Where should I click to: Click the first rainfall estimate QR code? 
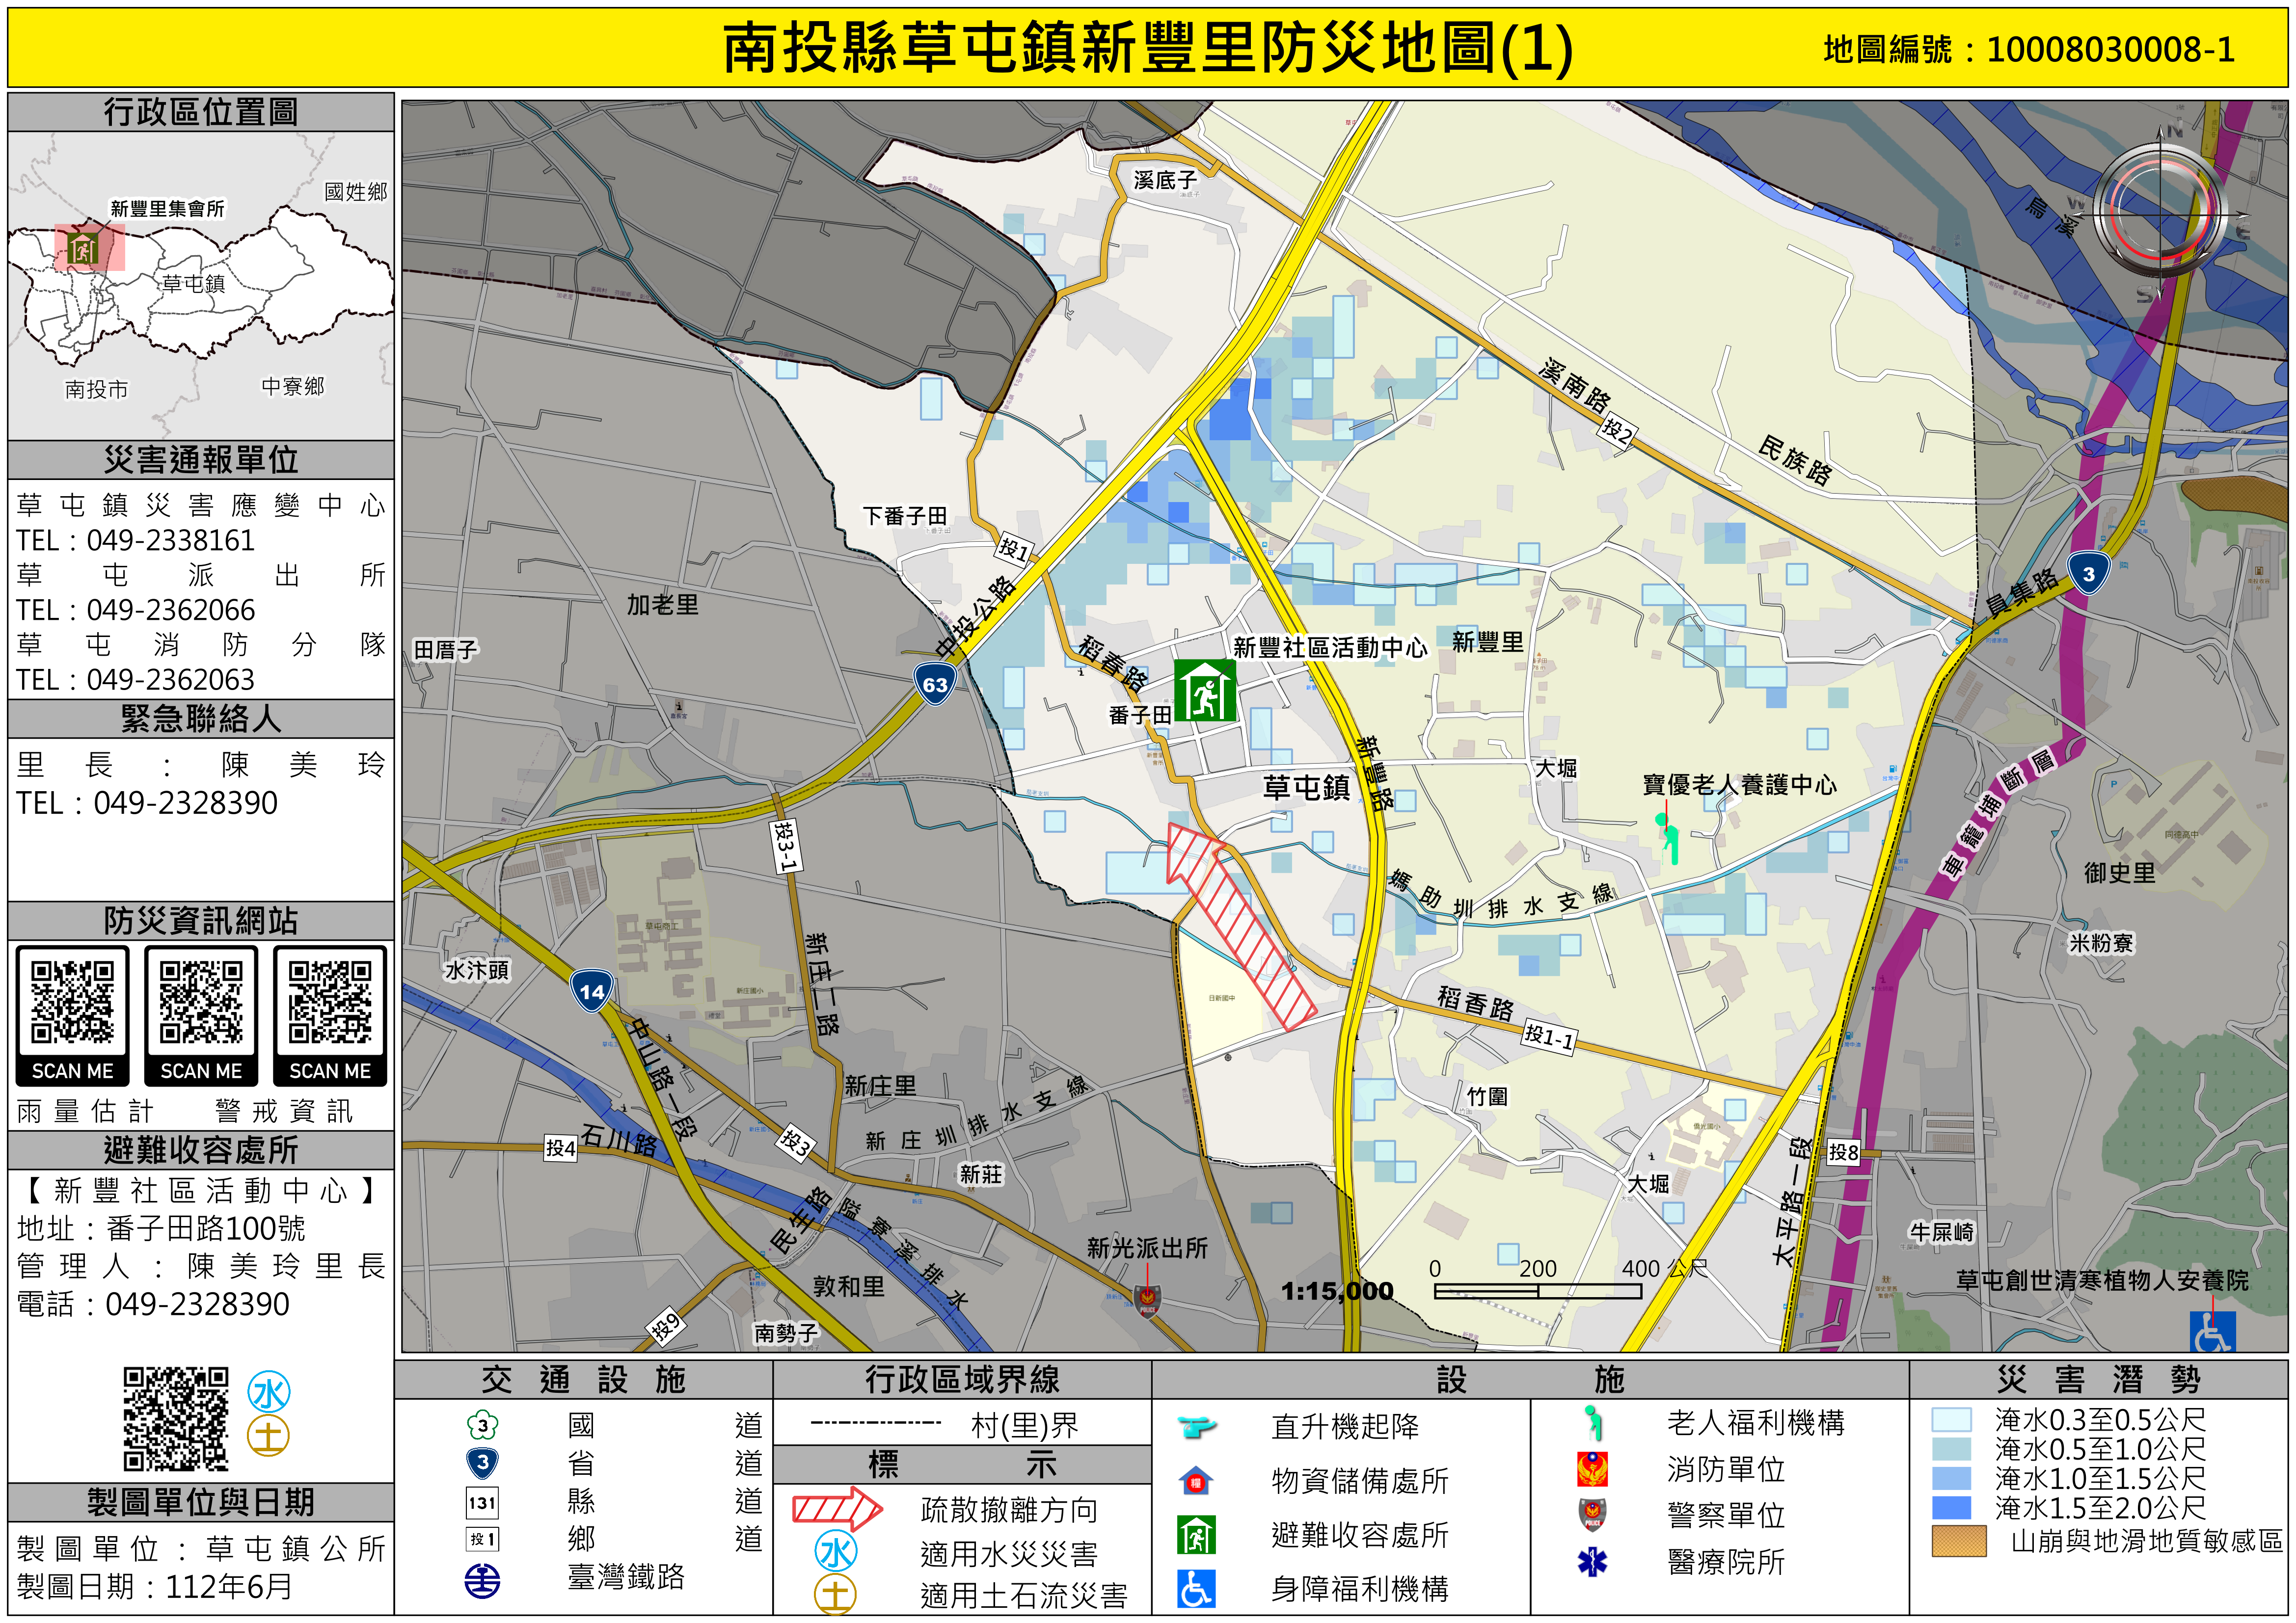(x=72, y=1002)
